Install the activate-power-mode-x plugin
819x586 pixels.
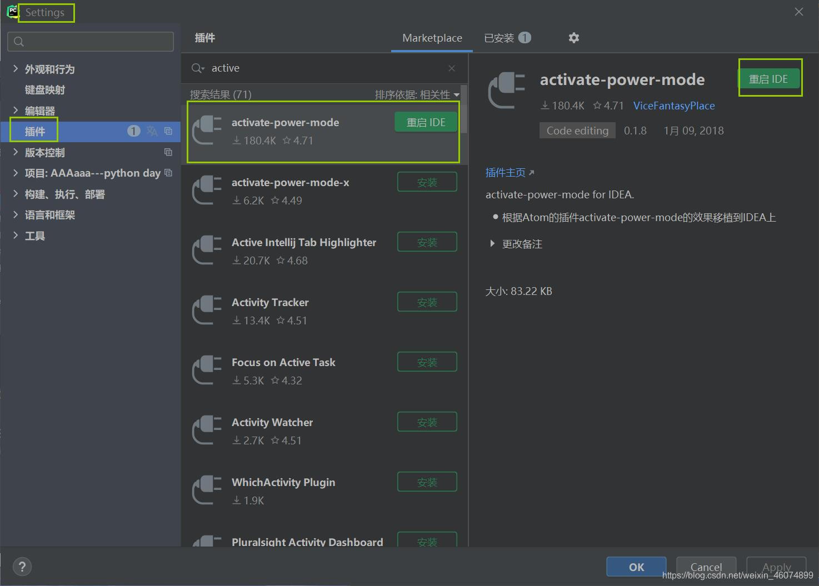click(427, 182)
